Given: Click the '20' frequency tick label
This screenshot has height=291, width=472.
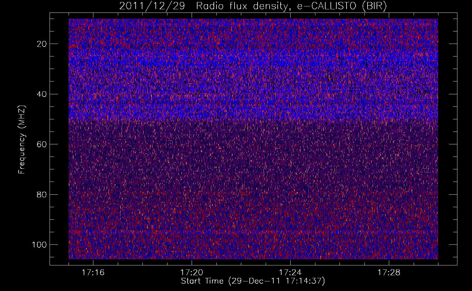Looking at the screenshot, I should (x=42, y=44).
